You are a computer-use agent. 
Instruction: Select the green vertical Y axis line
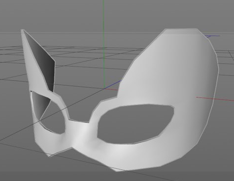[103, 44]
